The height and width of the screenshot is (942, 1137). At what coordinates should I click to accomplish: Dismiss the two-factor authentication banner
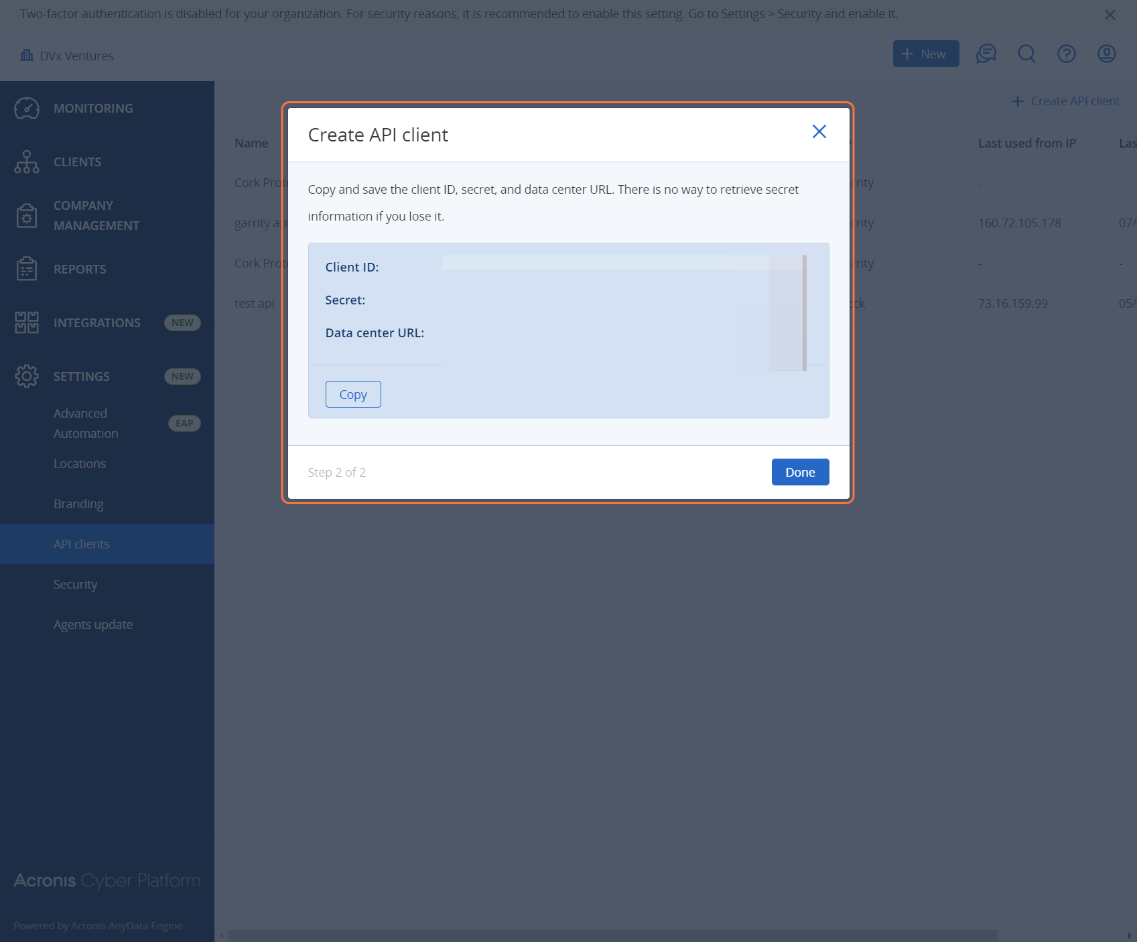point(1110,15)
